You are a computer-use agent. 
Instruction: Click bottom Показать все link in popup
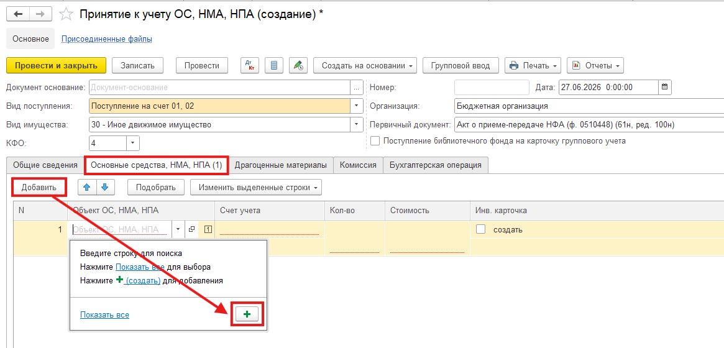[104, 315]
